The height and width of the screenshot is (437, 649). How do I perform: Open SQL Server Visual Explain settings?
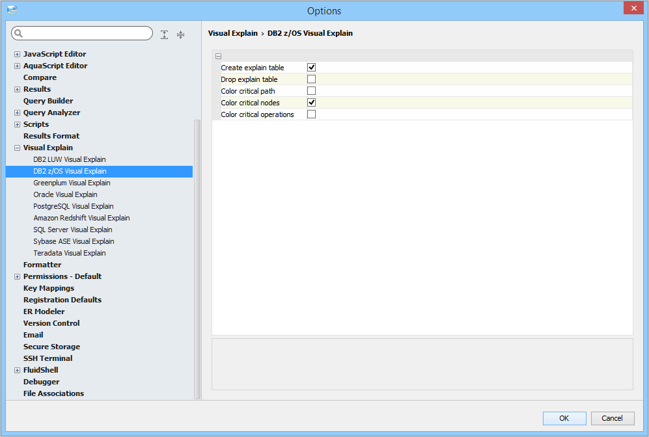tap(73, 230)
